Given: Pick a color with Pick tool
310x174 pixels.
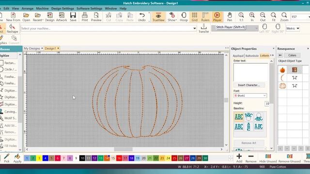Looking at the screenshot, I should click(6, 158).
